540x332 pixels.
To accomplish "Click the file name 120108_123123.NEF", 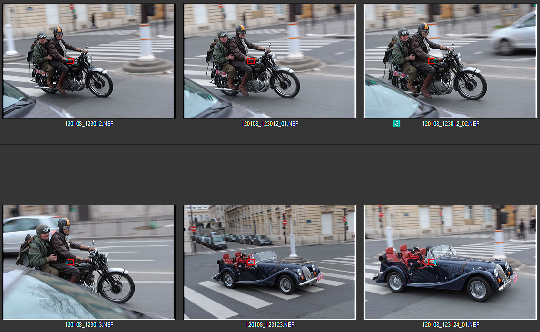I will pyautogui.click(x=270, y=324).
